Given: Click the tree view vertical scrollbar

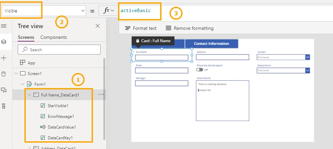Looking at the screenshot, I should pyautogui.click(x=104, y=98).
